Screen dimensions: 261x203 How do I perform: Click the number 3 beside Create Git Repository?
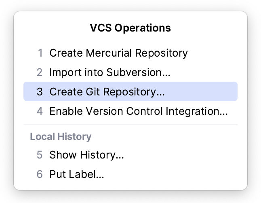coord(40,92)
